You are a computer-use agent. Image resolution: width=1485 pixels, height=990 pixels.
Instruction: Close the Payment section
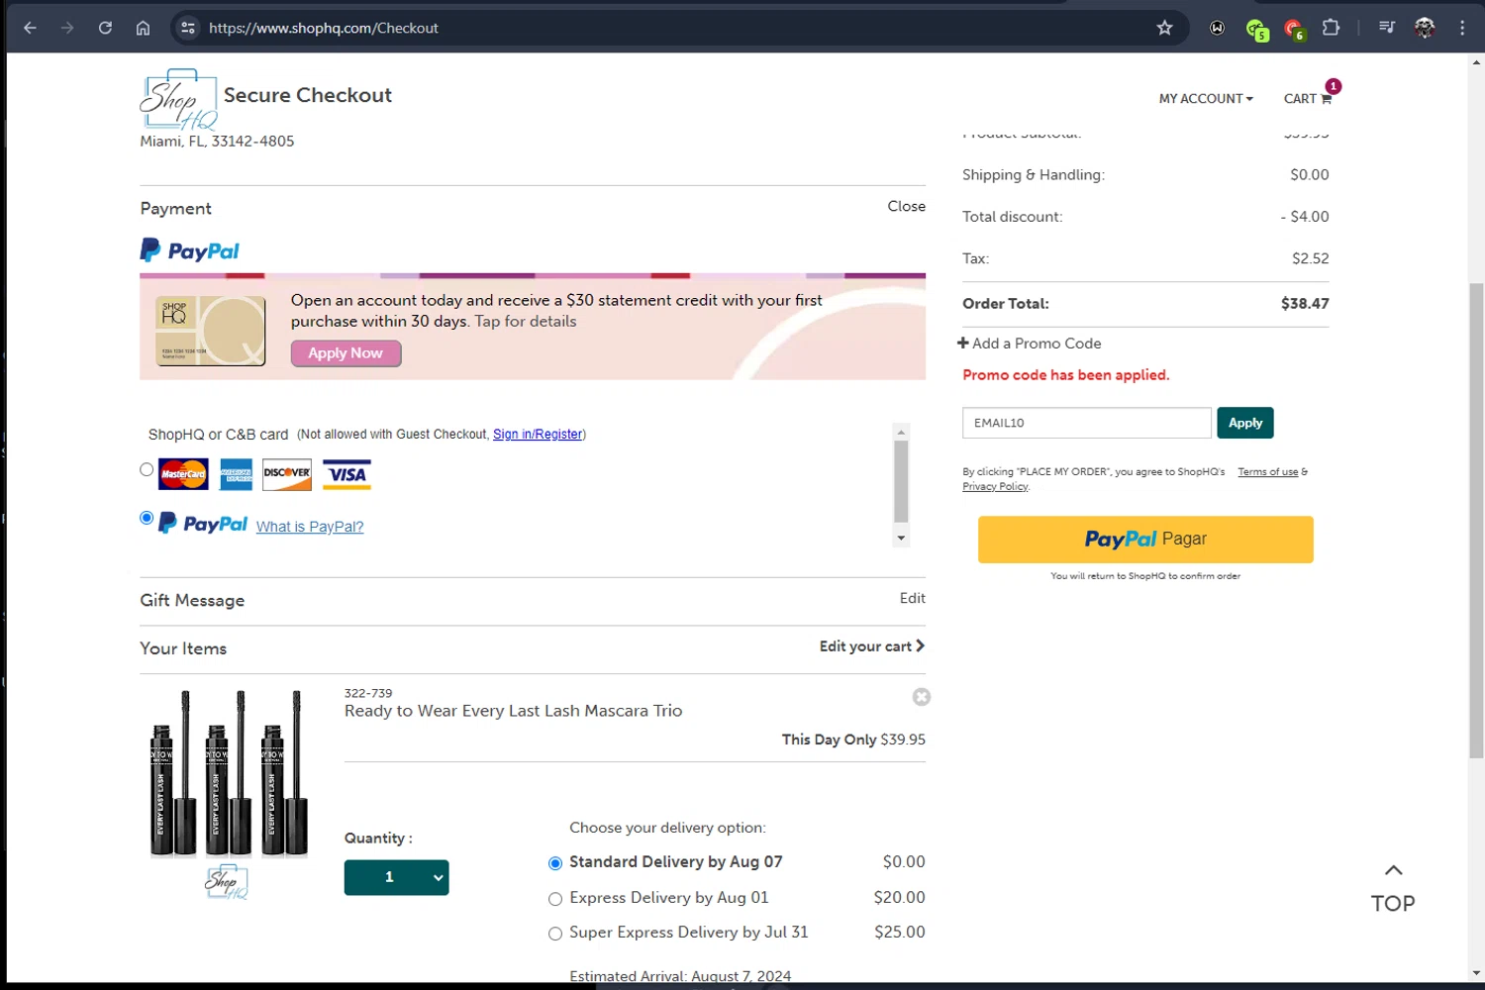pos(906,206)
